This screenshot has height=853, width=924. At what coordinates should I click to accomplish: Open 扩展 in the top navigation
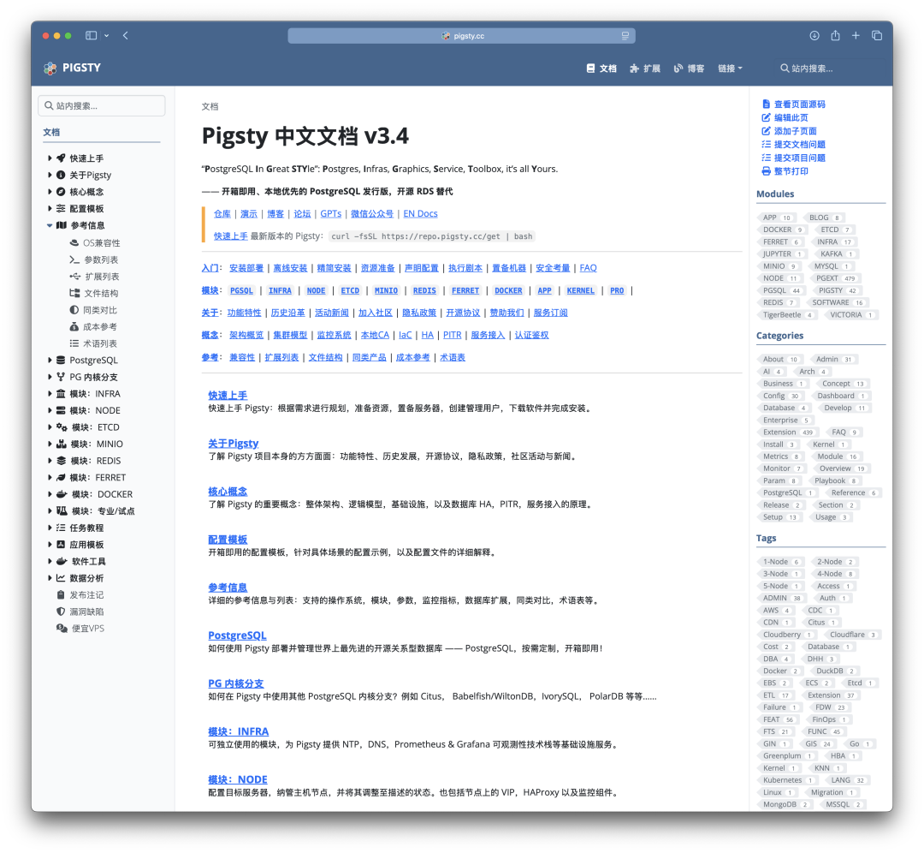click(645, 69)
